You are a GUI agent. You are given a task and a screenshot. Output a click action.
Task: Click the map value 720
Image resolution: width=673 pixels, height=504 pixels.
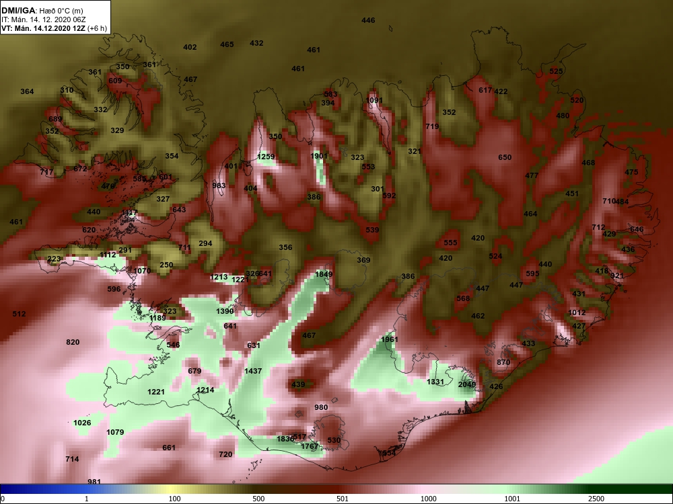click(x=225, y=454)
